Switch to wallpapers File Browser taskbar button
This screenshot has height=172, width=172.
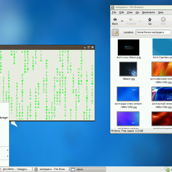(x=51, y=169)
